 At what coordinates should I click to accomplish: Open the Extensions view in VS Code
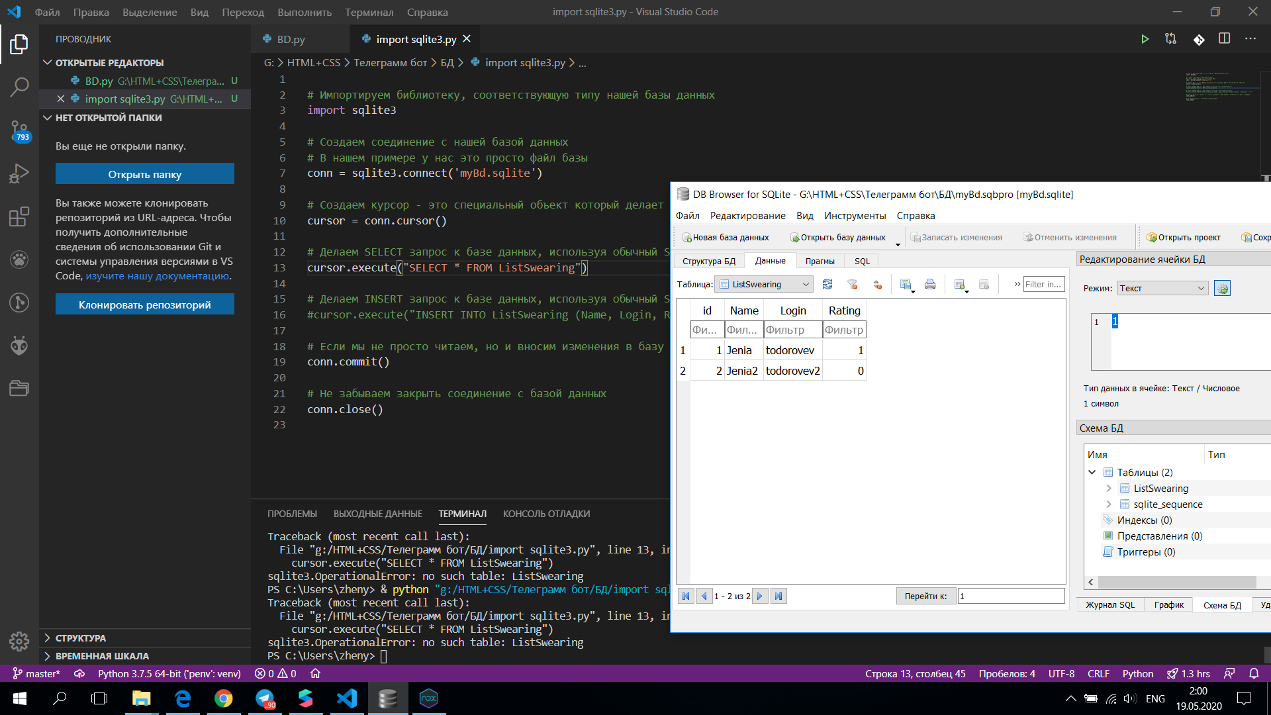coord(19,216)
